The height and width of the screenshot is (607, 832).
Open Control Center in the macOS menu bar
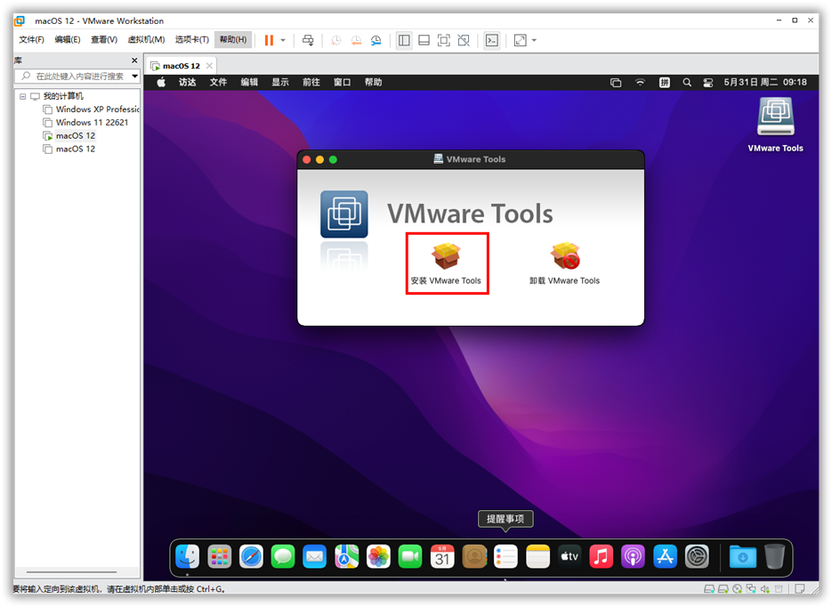point(707,82)
